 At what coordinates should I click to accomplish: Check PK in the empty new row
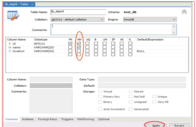(x=70, y=54)
